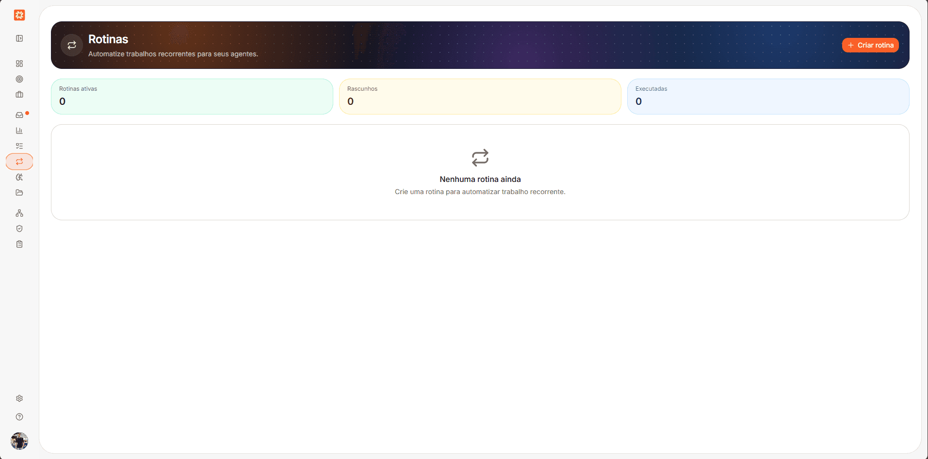The image size is (928, 459).
Task: Open the shield check icon in sidebar
Action: pyautogui.click(x=19, y=229)
